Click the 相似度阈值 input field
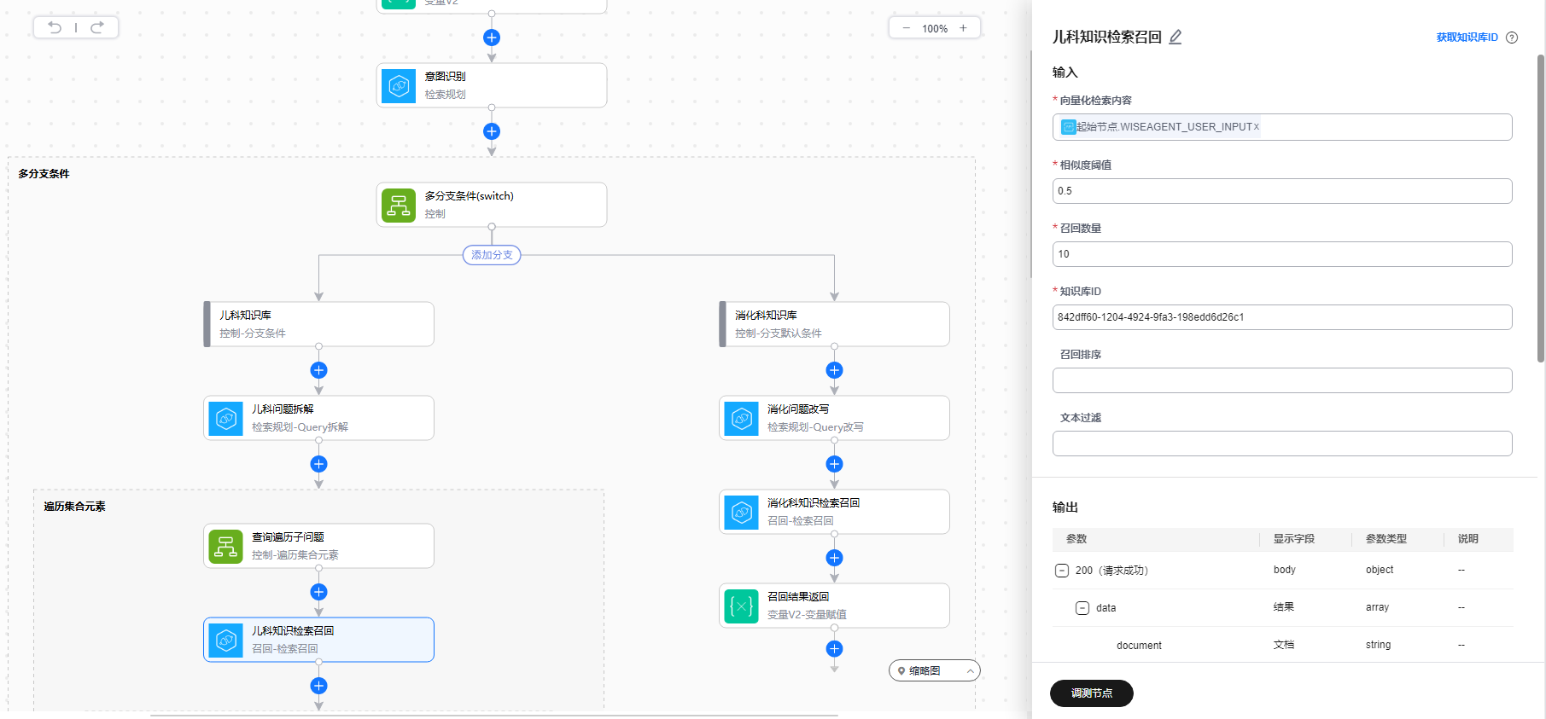The image size is (1546, 719). [x=1281, y=191]
